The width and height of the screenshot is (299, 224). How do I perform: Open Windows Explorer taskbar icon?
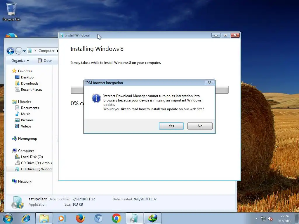44,218
